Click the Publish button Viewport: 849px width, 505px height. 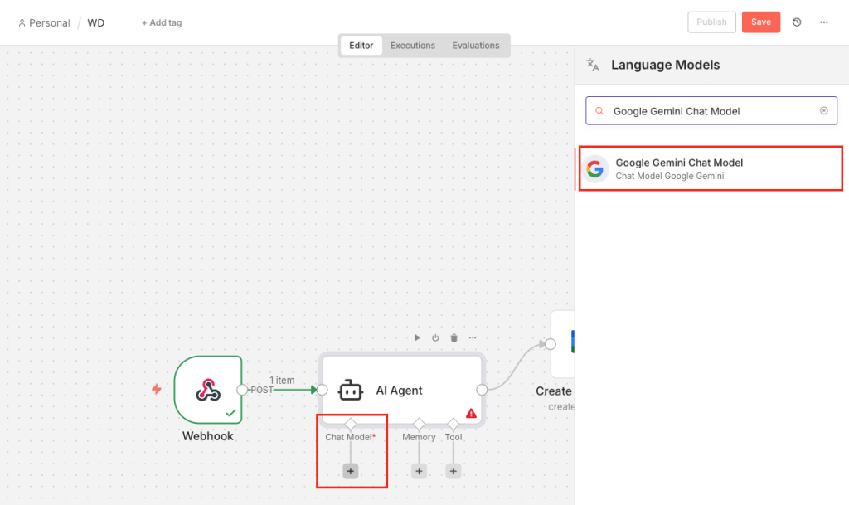(x=711, y=22)
